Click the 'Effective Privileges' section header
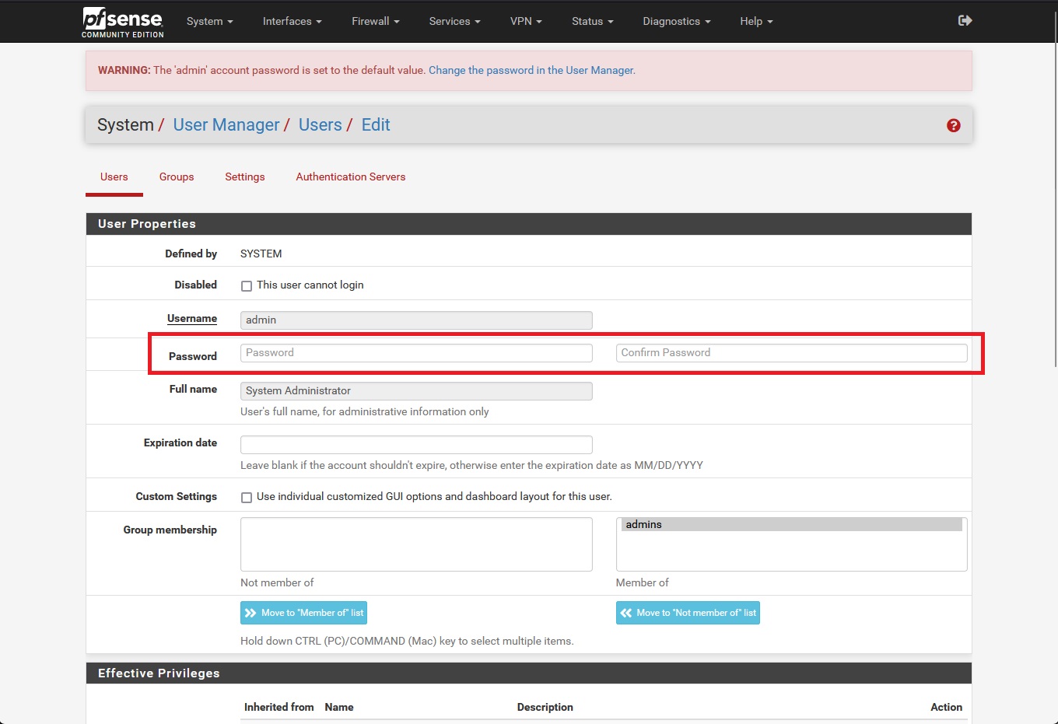The width and height of the screenshot is (1058, 724). click(529, 673)
